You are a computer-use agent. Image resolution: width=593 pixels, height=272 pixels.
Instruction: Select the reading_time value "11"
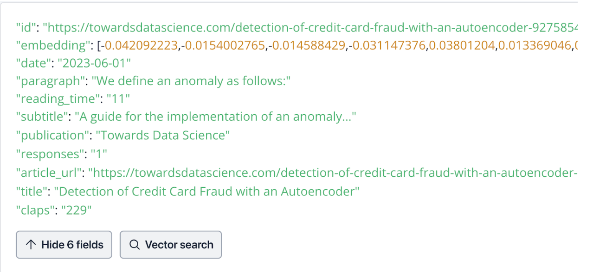click(118, 99)
